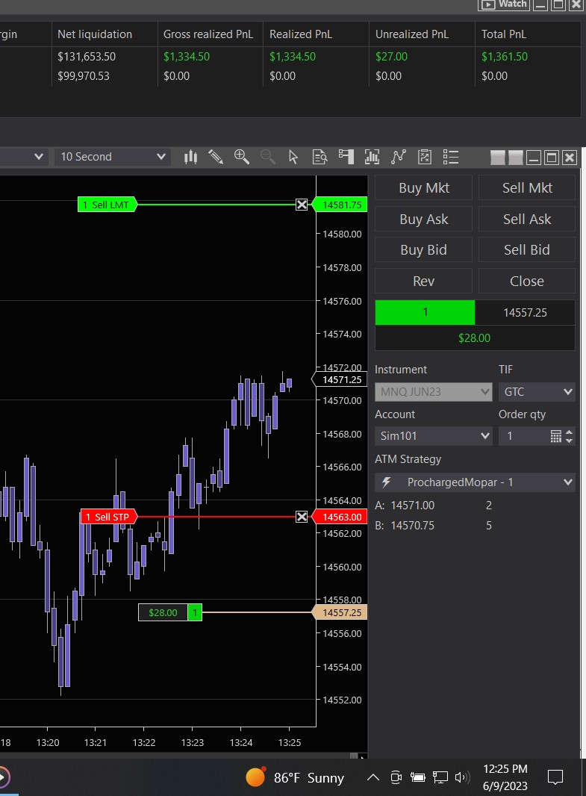Click the green position quantity box

click(425, 312)
